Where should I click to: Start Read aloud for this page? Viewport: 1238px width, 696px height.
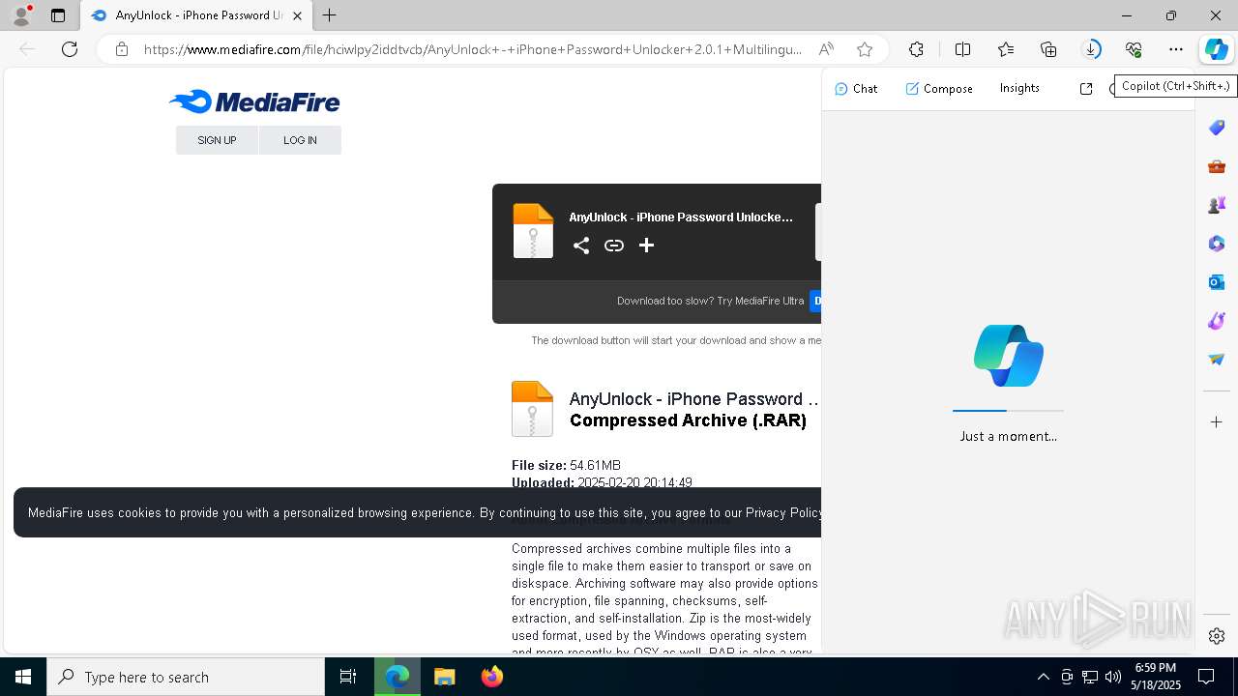click(x=826, y=49)
